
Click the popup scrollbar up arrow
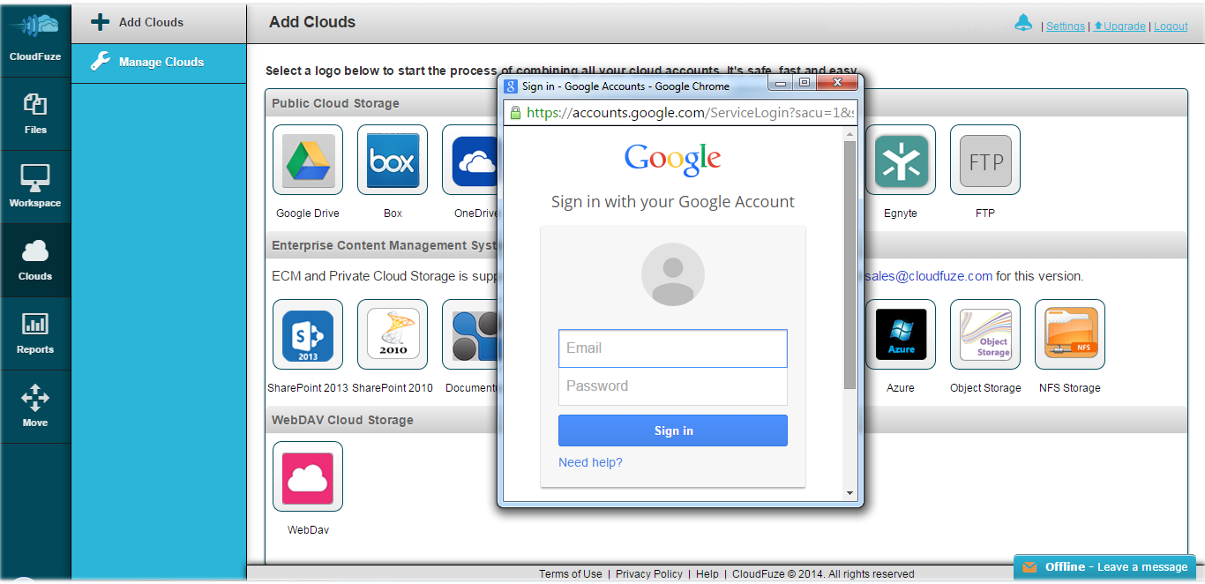click(850, 134)
